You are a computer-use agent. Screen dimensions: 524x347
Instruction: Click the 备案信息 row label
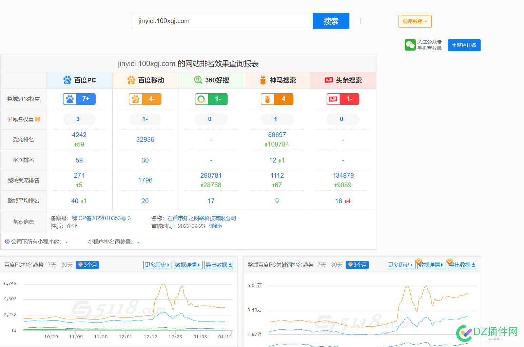pyautogui.click(x=23, y=222)
